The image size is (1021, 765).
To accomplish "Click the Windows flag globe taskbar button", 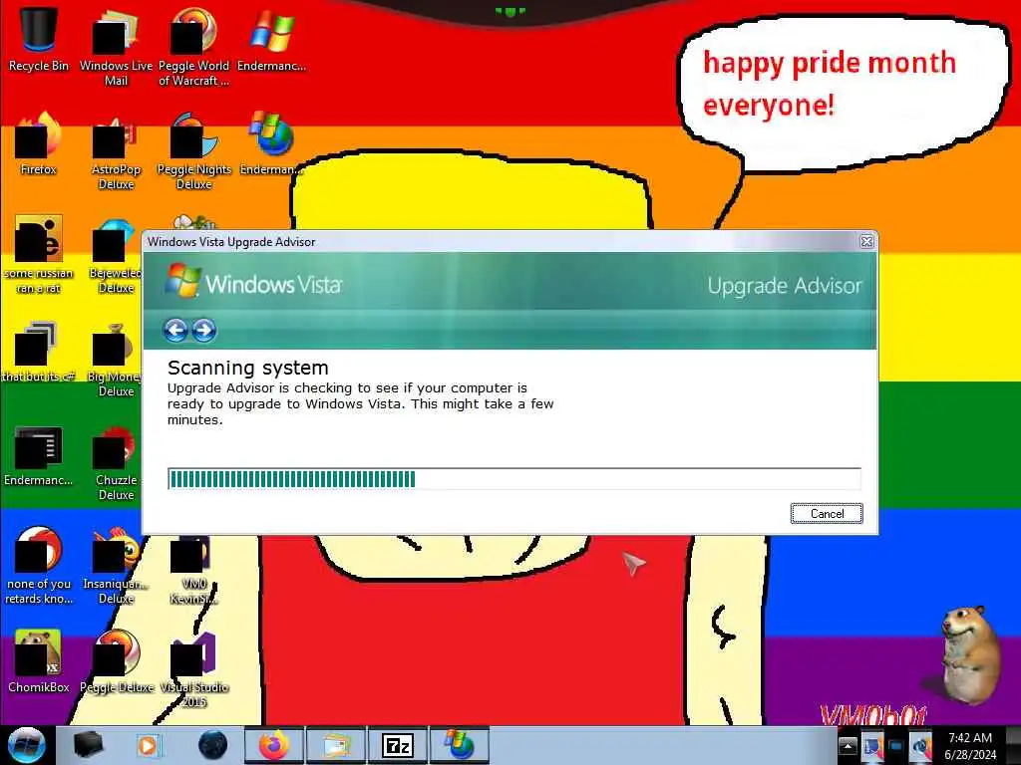I will [459, 745].
